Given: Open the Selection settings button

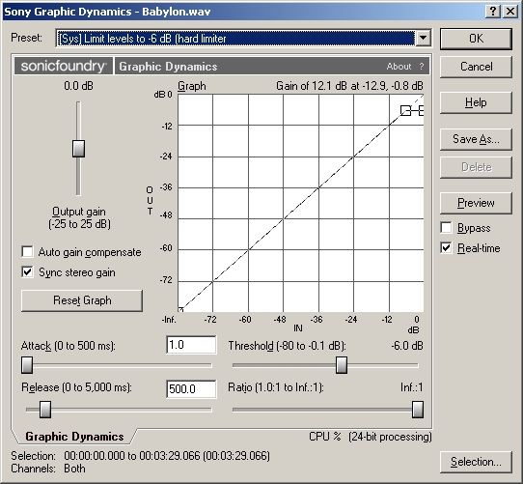Looking at the screenshot, I should coord(476,462).
